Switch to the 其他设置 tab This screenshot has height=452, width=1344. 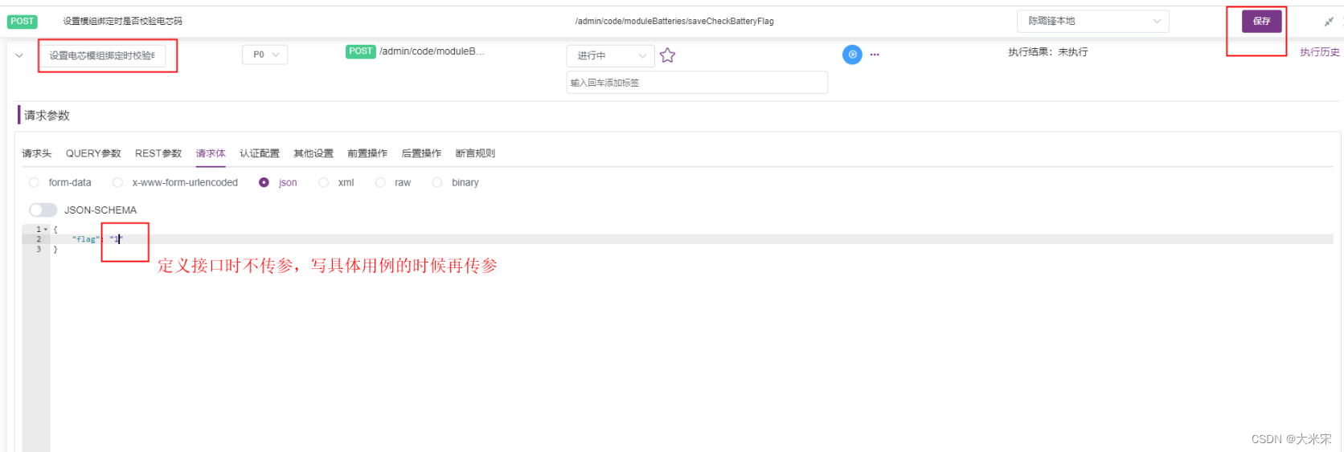[313, 153]
